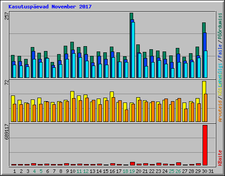The image size is (225, 176).
Task: Click green weekend day label 11
Action: click(x=79, y=171)
